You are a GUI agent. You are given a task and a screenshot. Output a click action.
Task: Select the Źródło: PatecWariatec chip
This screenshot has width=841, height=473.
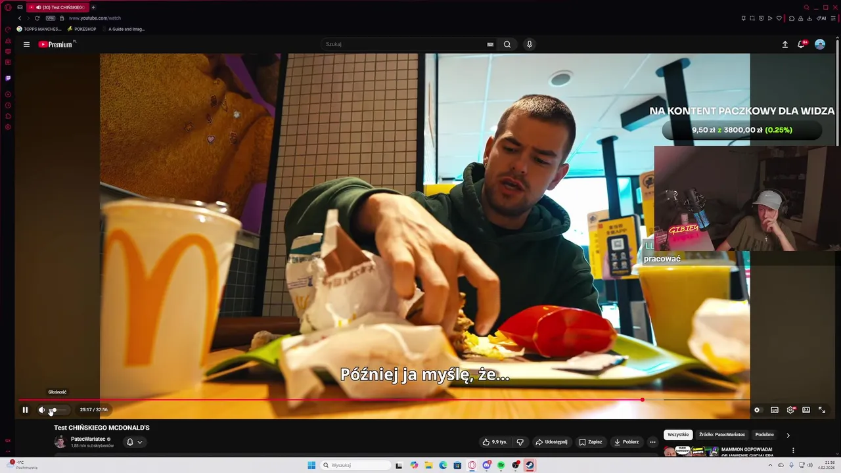(722, 435)
